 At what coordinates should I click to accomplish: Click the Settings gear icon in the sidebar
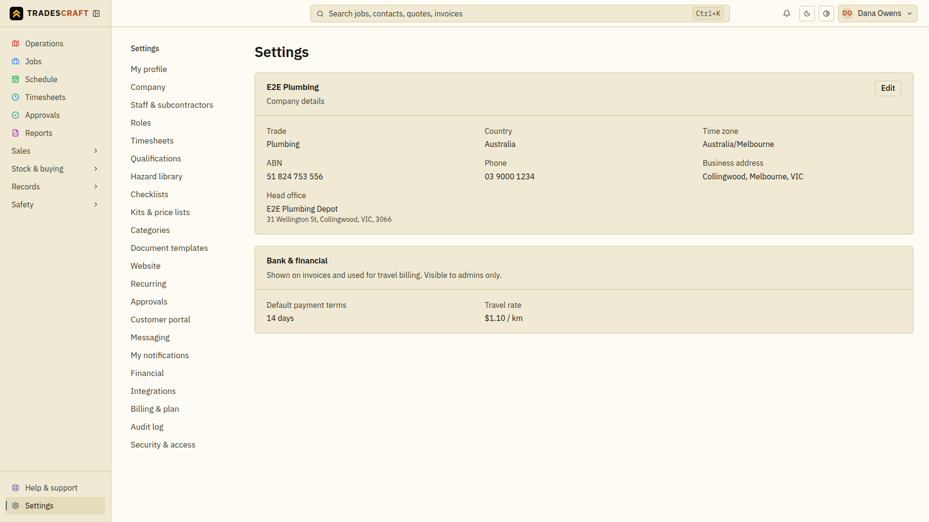point(15,506)
